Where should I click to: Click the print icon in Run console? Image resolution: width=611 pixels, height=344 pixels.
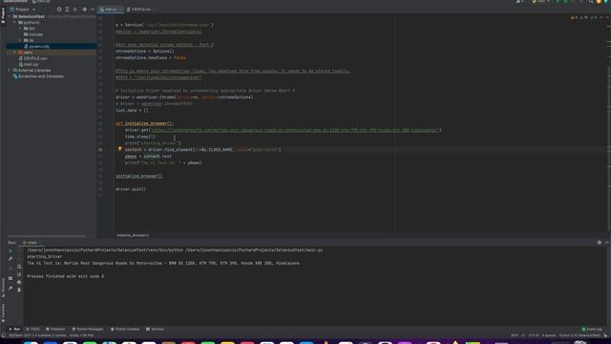[19, 282]
